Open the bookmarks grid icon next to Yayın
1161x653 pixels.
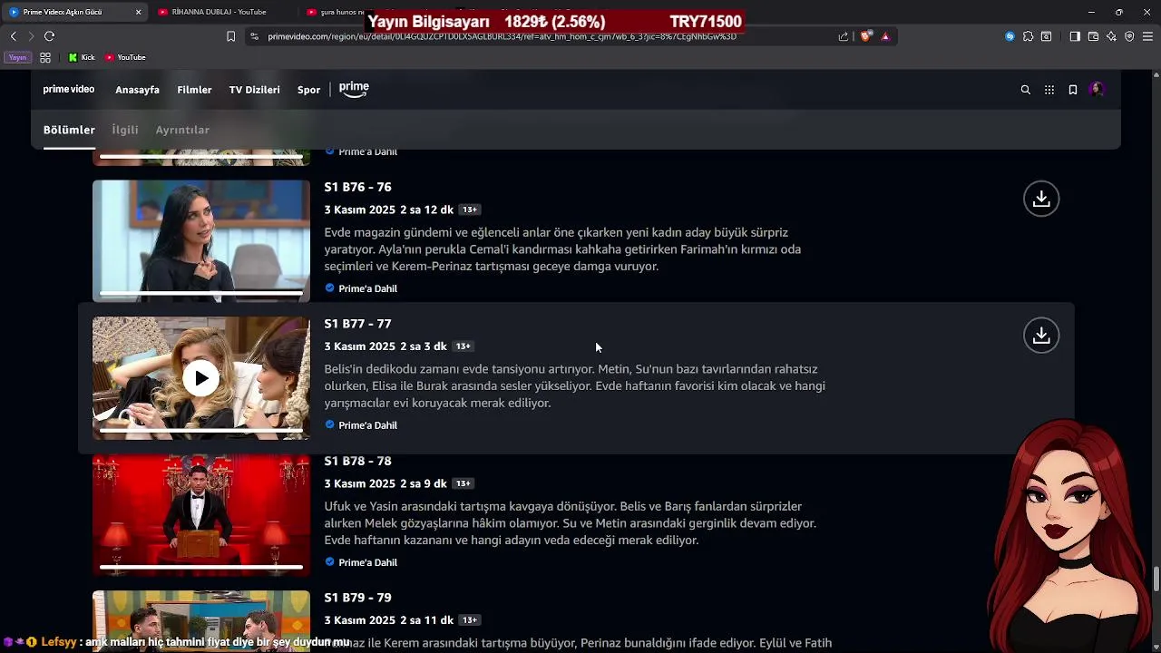[45, 57]
